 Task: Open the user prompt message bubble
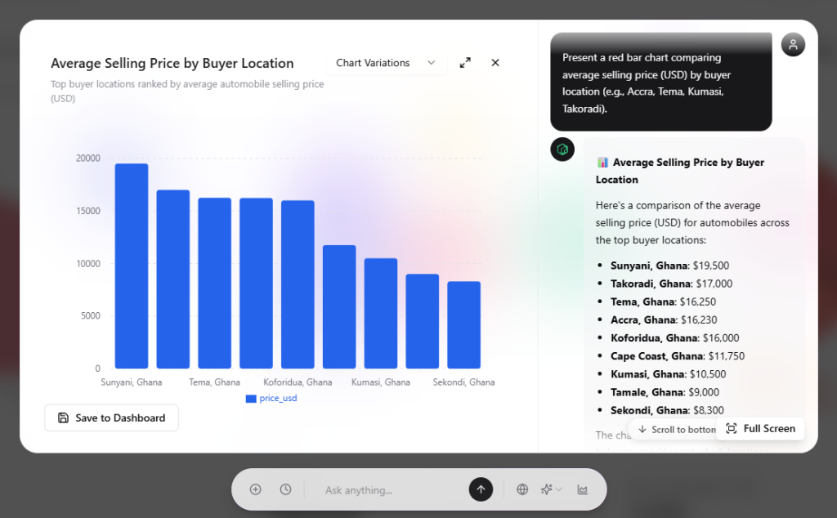[660, 82]
